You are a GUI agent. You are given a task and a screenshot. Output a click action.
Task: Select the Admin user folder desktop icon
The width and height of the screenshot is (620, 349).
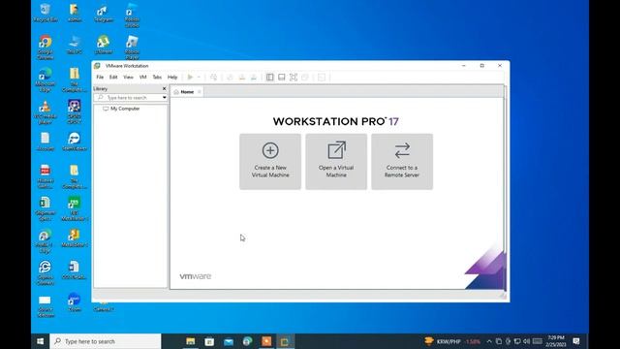pos(74,13)
